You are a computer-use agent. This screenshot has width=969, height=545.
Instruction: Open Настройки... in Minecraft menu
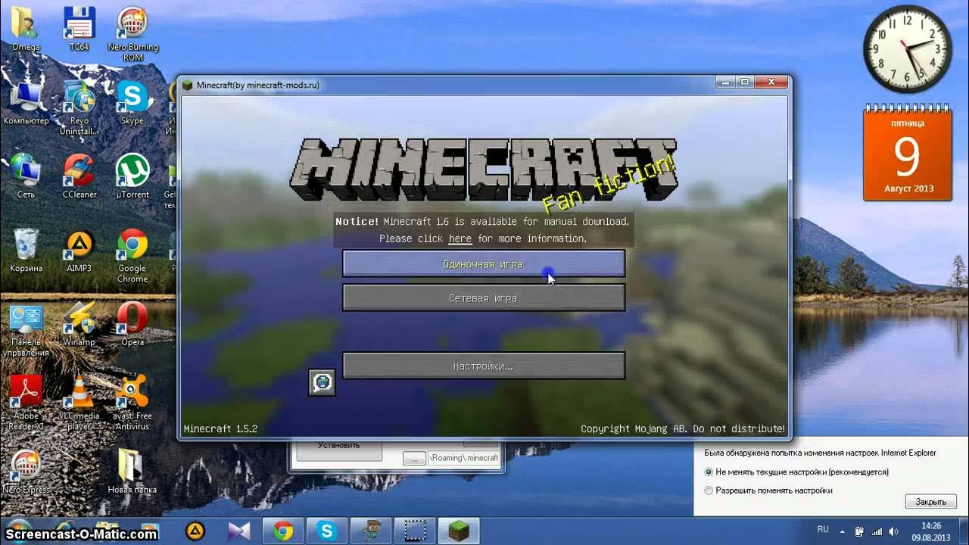[484, 366]
